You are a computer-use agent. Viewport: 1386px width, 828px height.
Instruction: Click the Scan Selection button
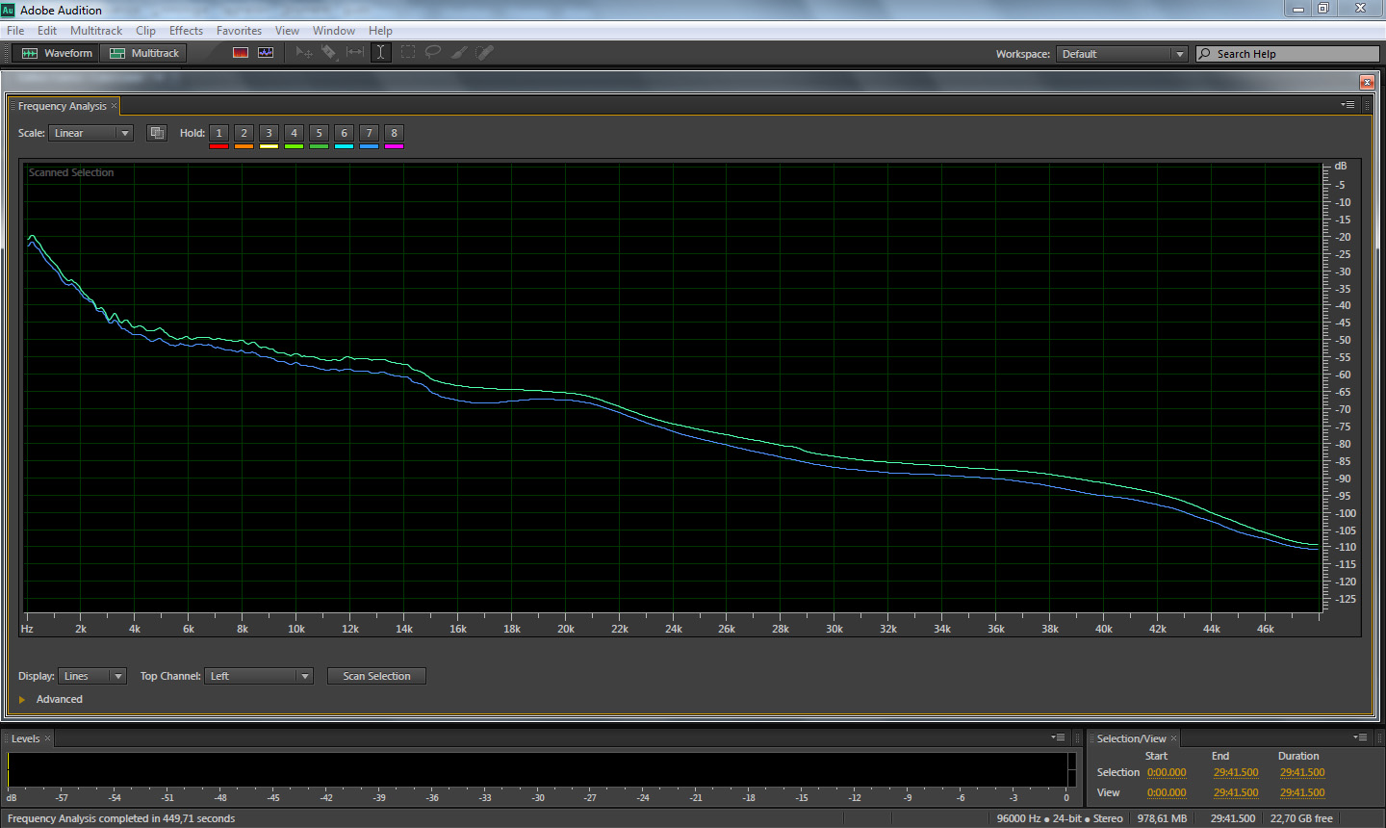[376, 676]
